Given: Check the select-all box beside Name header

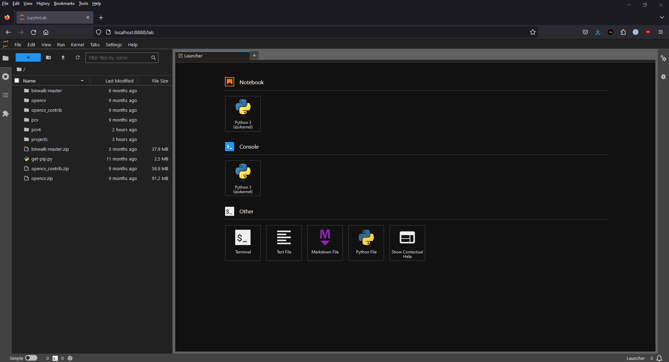Looking at the screenshot, I should point(17,80).
